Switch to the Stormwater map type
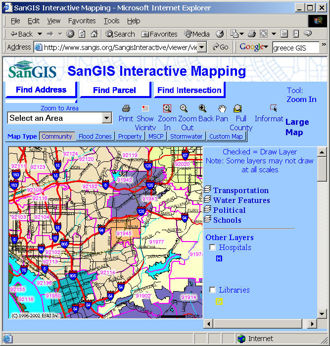Screen dimensions: 330x346 coord(186,136)
